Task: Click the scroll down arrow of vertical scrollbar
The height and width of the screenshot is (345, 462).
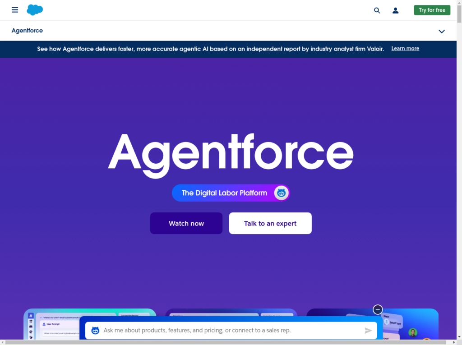Action: pyautogui.click(x=459, y=337)
